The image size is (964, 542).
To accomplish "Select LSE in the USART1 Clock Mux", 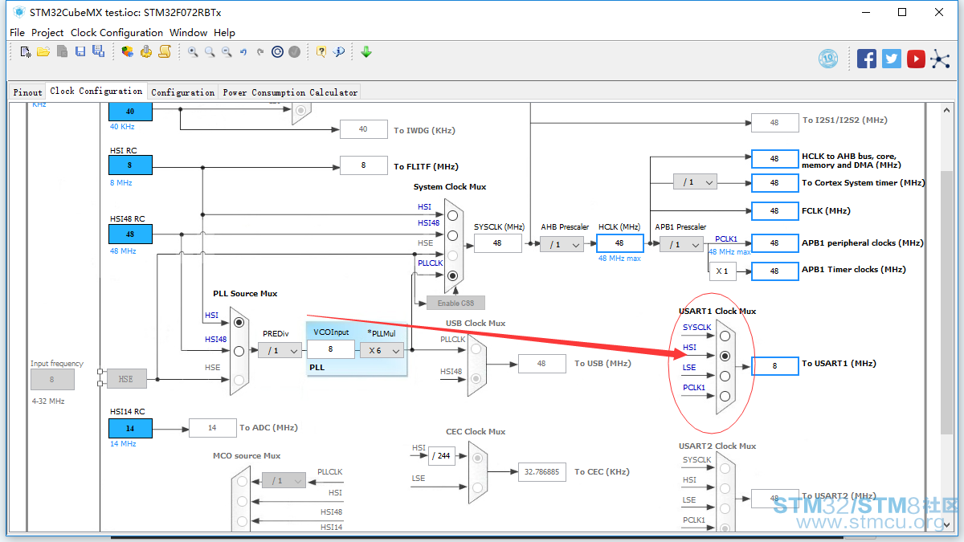I will [x=725, y=376].
